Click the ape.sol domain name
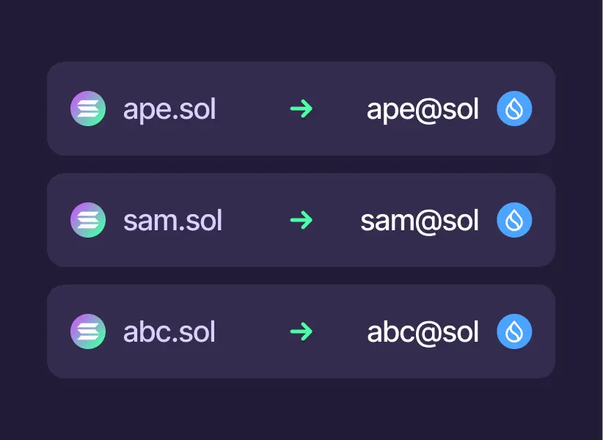 [169, 110]
